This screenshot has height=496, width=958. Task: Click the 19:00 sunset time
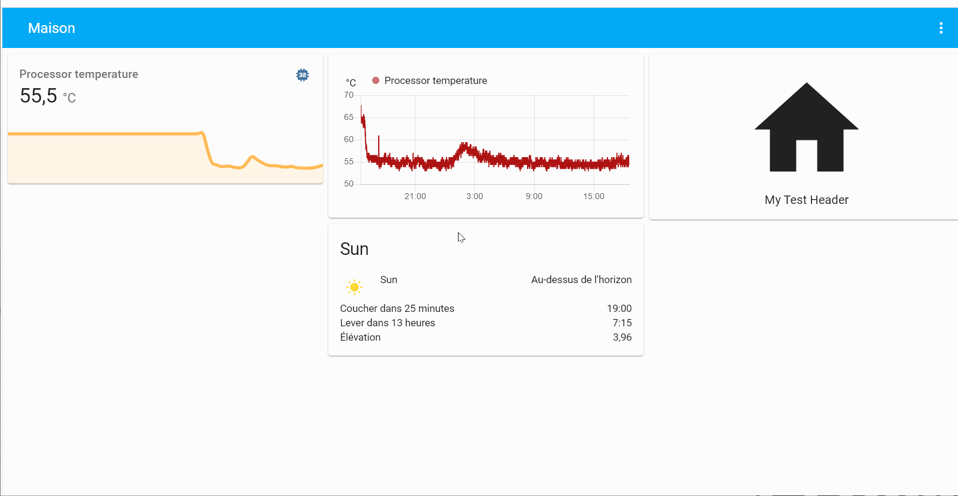619,308
